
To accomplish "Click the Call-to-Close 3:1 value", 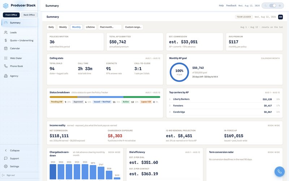I will tap(138, 69).
